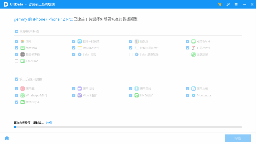Click the 微信&附件 icon
256x144 pixels.
(x=23, y=102)
